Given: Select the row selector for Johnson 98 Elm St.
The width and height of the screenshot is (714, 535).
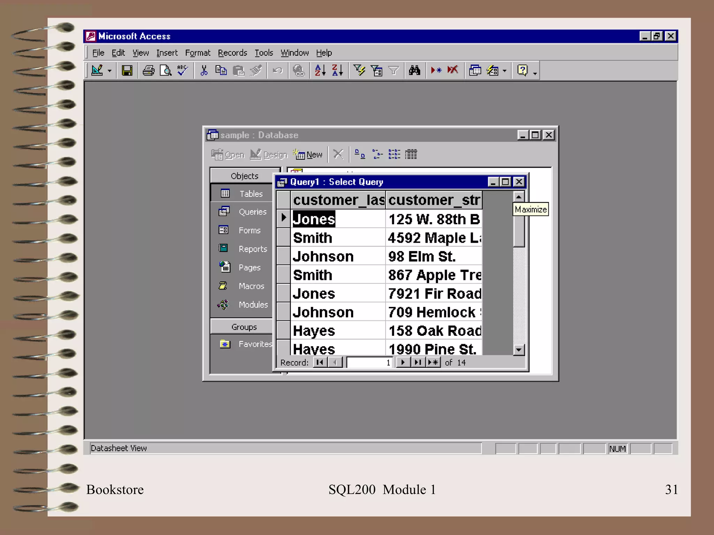Looking at the screenshot, I should point(283,256).
